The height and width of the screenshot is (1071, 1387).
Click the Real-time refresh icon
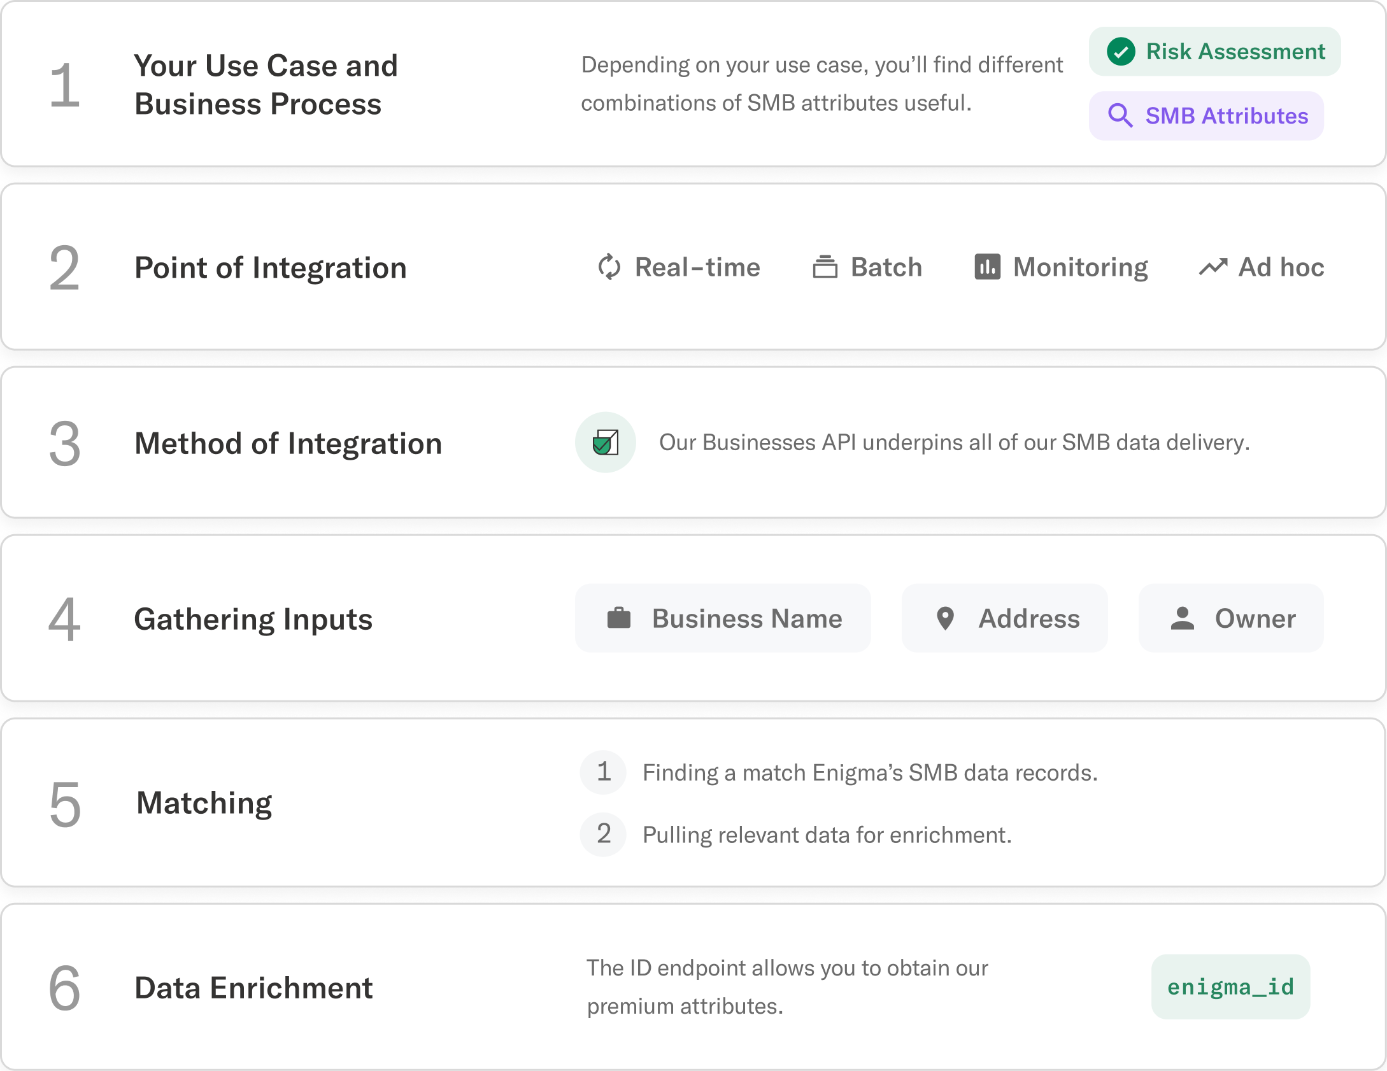tap(609, 267)
